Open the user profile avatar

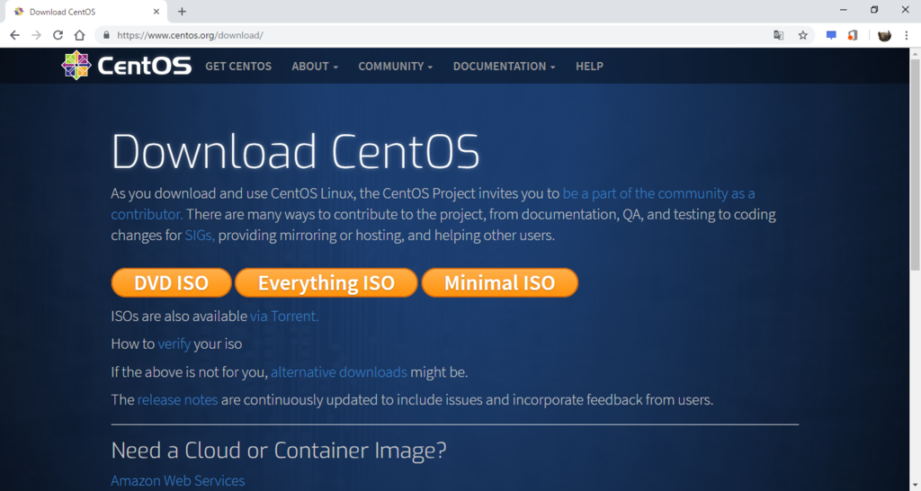(x=884, y=35)
